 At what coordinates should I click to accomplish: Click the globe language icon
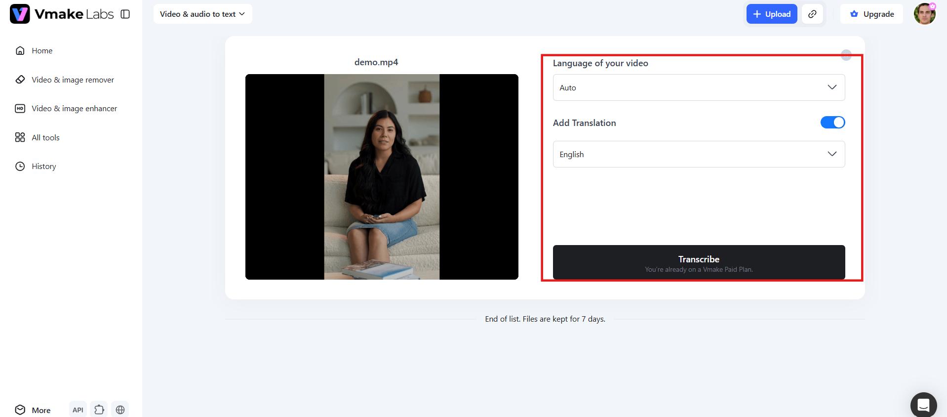120,410
